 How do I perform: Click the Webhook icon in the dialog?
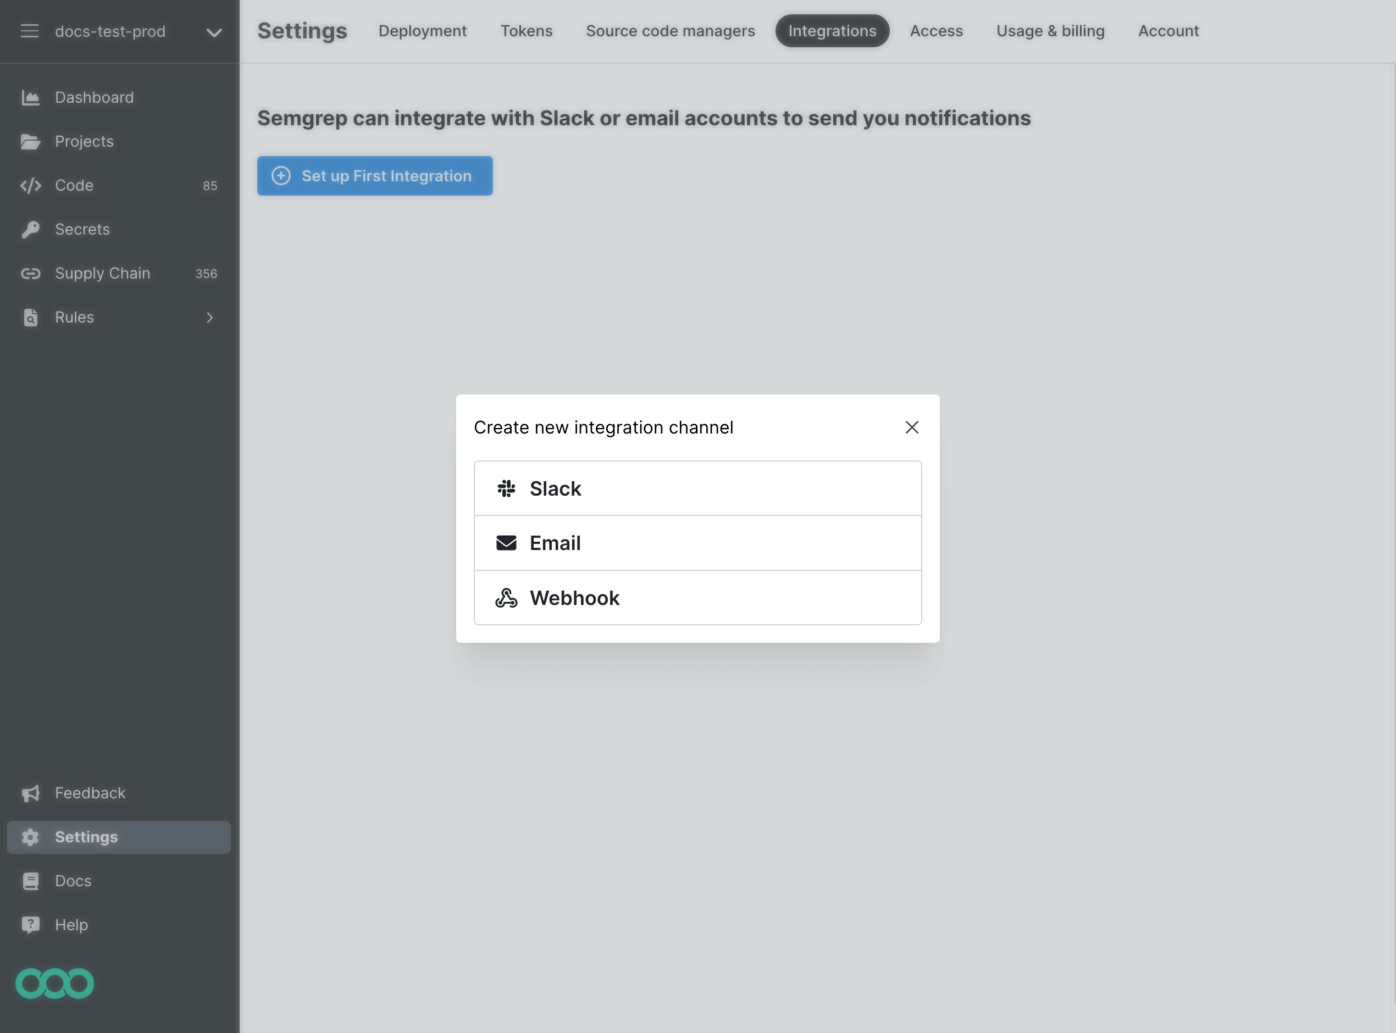click(507, 598)
